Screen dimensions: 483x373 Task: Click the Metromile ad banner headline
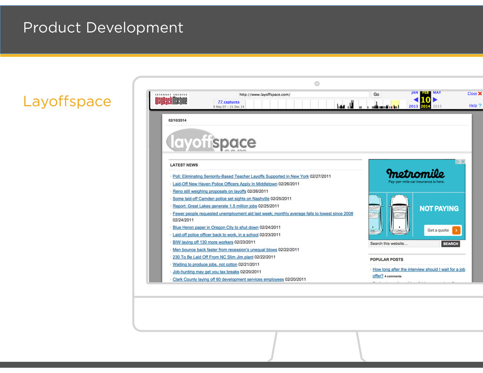[x=415, y=174]
